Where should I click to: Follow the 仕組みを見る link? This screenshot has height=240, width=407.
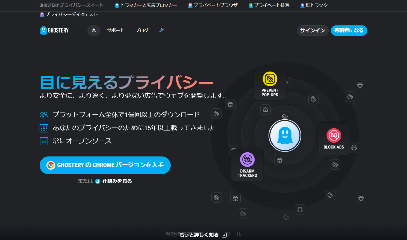[x=117, y=181]
